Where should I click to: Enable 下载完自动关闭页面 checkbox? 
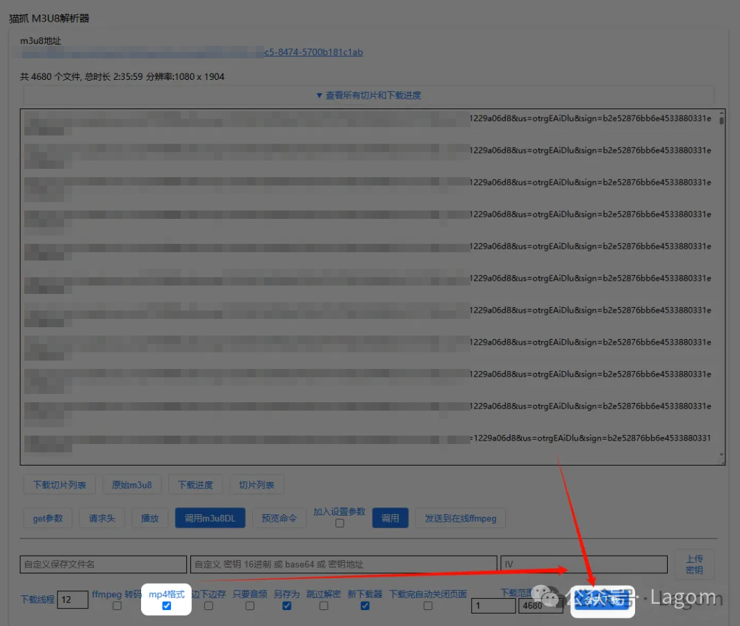pos(428,606)
